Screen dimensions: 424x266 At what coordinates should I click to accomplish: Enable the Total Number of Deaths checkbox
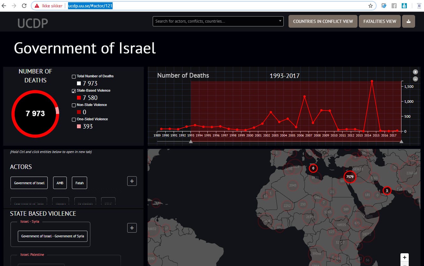pos(74,76)
